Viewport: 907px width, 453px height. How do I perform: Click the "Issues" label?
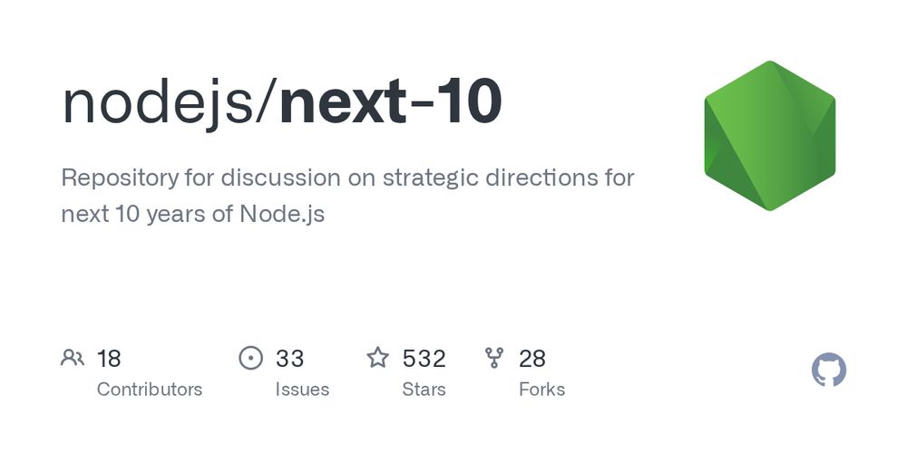pyautogui.click(x=302, y=390)
